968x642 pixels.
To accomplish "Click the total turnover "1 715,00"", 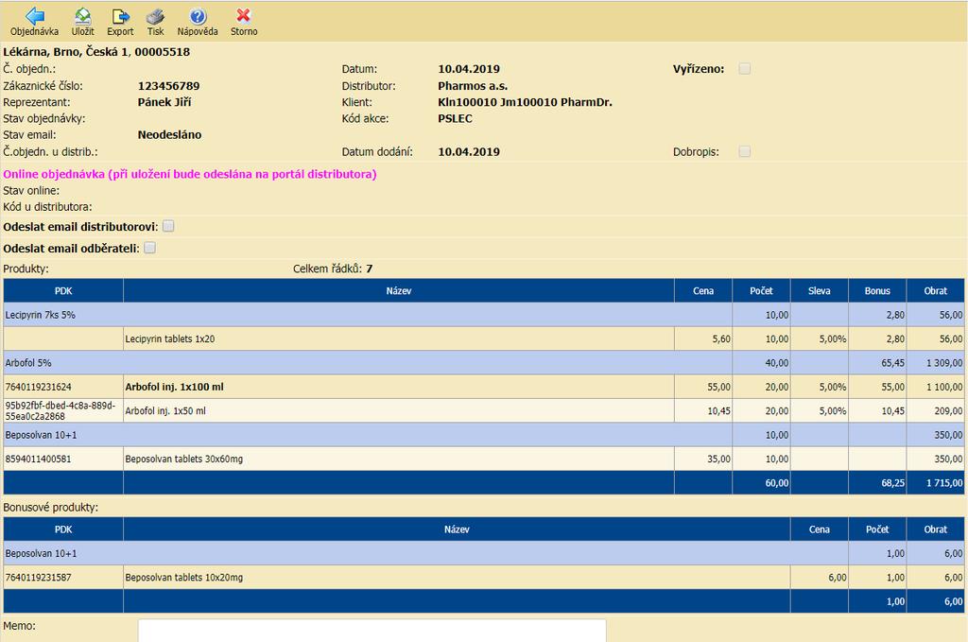I will 944,483.
